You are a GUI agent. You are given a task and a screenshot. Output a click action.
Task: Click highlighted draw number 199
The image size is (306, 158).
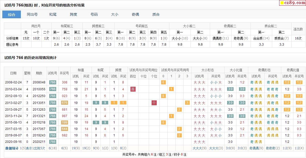point(64,122)
